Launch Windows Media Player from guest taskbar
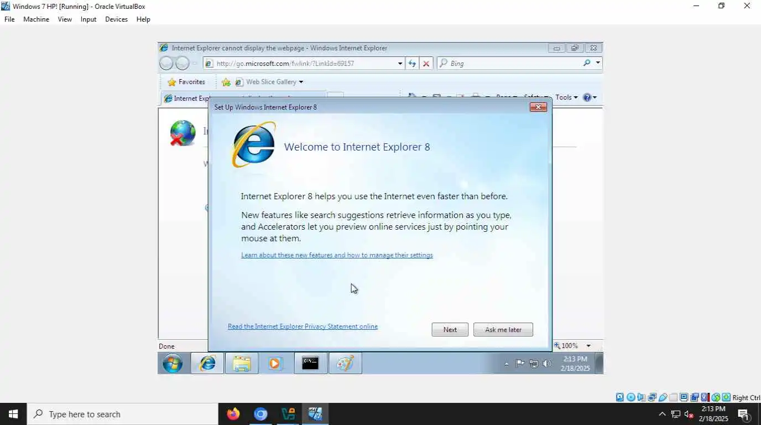Viewport: 761px width, 425px height. [x=275, y=364]
